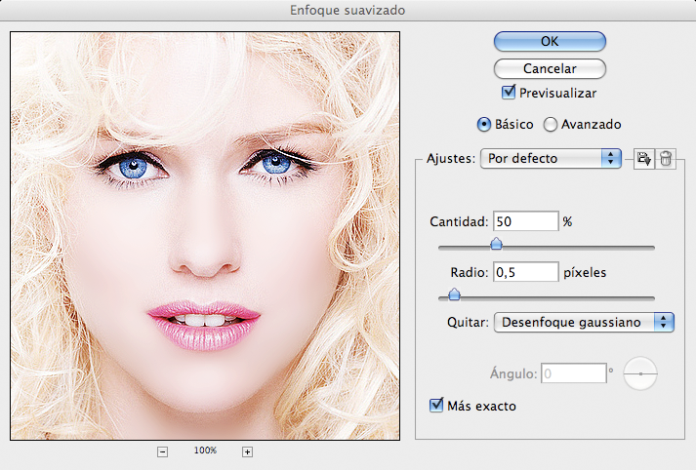Click the save settings preset icon
Screen dimensions: 696x470
[643, 159]
